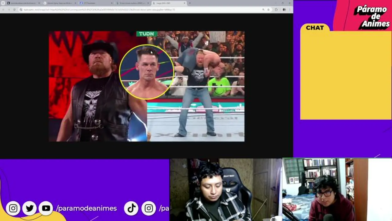
Task: Switch to the second browser tab
Action: click(x=60, y=3)
